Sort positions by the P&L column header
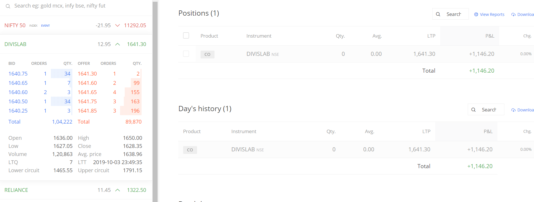Screen dimensions: 534x202 pyautogui.click(x=490, y=36)
